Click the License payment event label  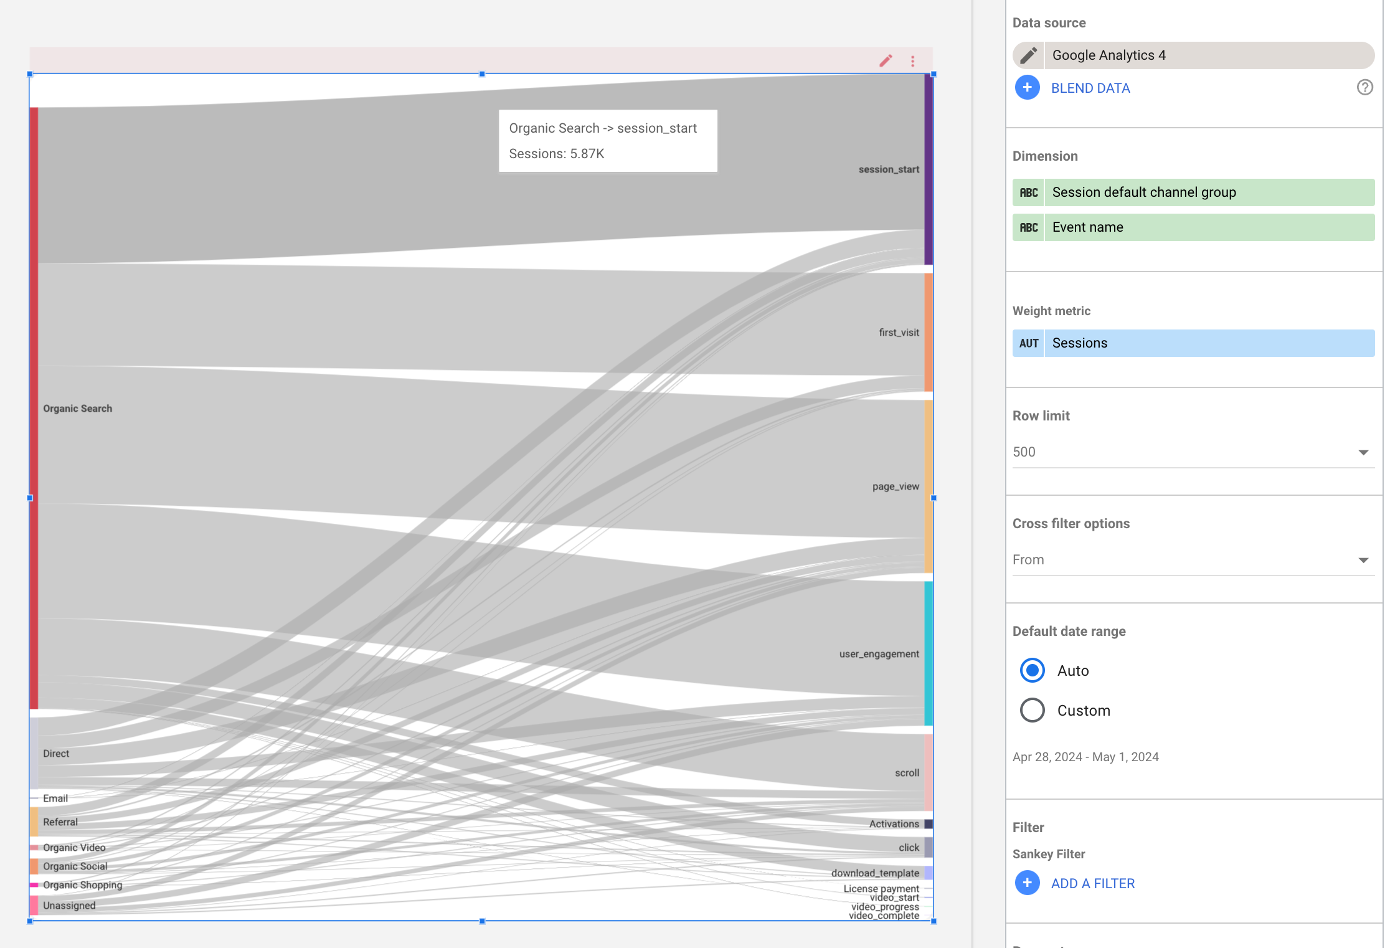click(881, 889)
